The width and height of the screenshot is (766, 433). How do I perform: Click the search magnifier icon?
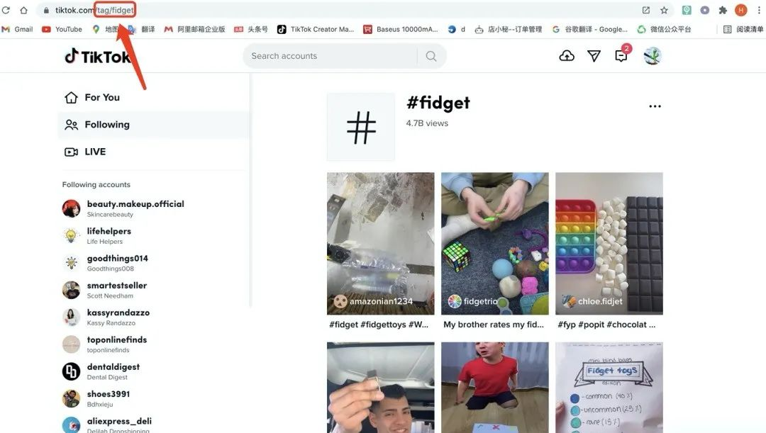click(431, 56)
